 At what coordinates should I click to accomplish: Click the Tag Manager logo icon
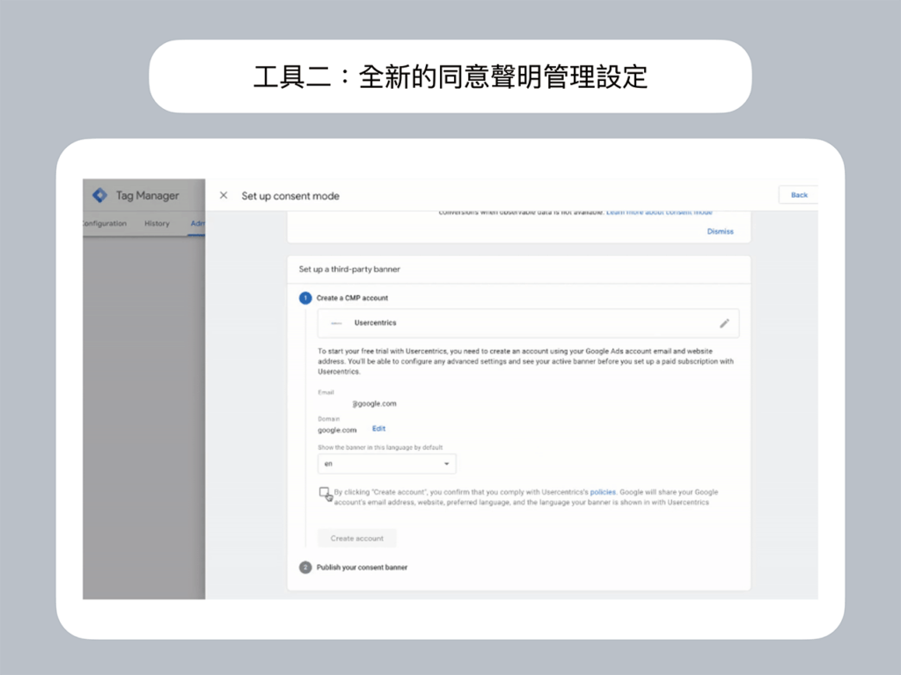(x=100, y=195)
